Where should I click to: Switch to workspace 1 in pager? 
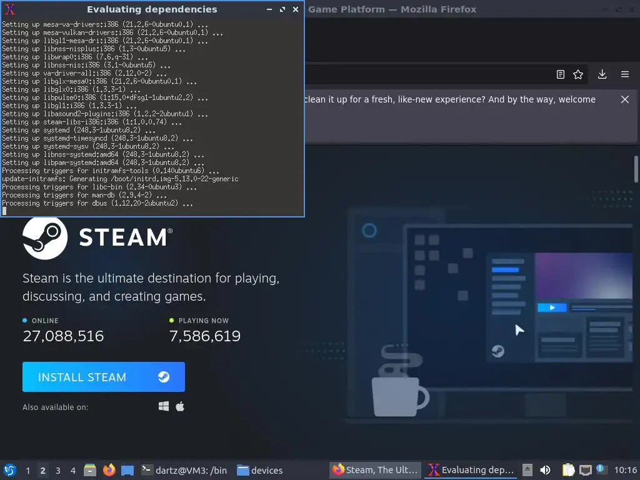click(27, 470)
